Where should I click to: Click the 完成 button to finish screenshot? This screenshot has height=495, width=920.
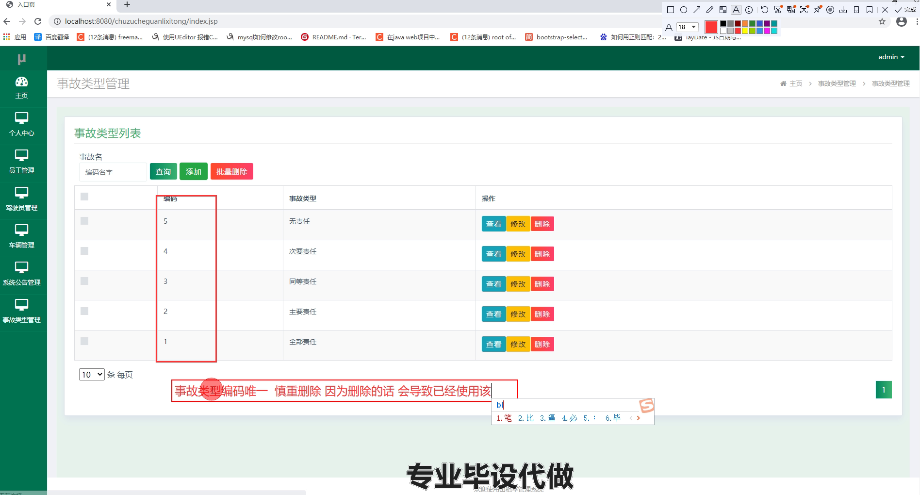905,10
